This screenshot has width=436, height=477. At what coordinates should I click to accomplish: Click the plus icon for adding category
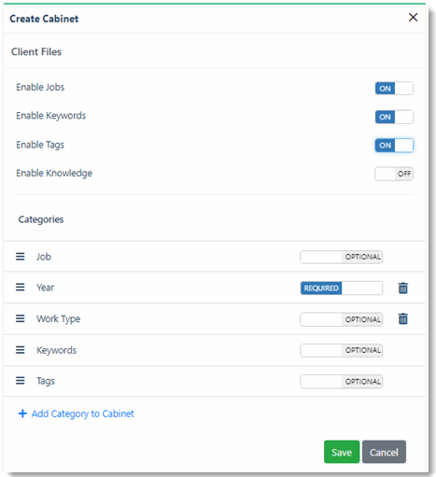[x=22, y=414]
